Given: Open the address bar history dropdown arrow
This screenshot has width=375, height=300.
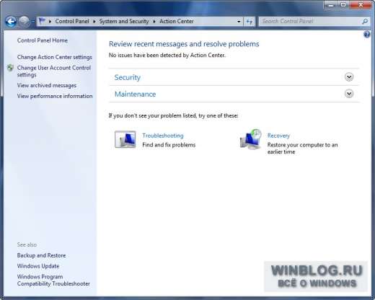Looking at the screenshot, I should coord(239,22).
